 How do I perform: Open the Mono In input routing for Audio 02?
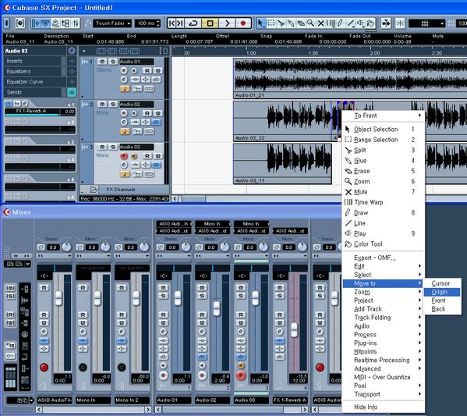click(212, 224)
